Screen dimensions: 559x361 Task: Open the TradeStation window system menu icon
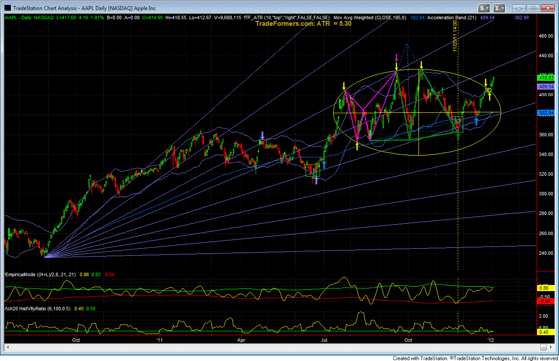click(x=7, y=8)
